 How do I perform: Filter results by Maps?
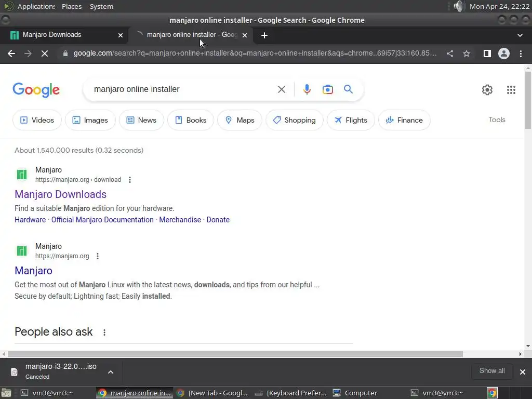pos(240,120)
